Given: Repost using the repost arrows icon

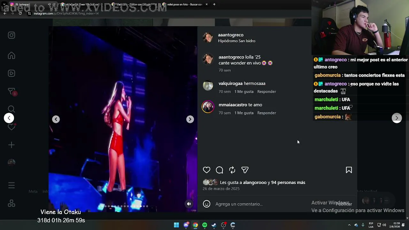Looking at the screenshot, I should pyautogui.click(x=232, y=170).
